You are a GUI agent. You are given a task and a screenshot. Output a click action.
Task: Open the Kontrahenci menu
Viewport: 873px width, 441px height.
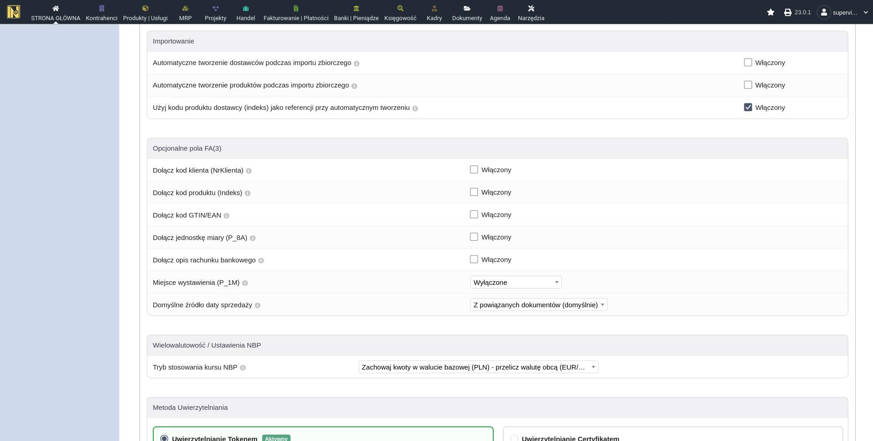click(102, 12)
